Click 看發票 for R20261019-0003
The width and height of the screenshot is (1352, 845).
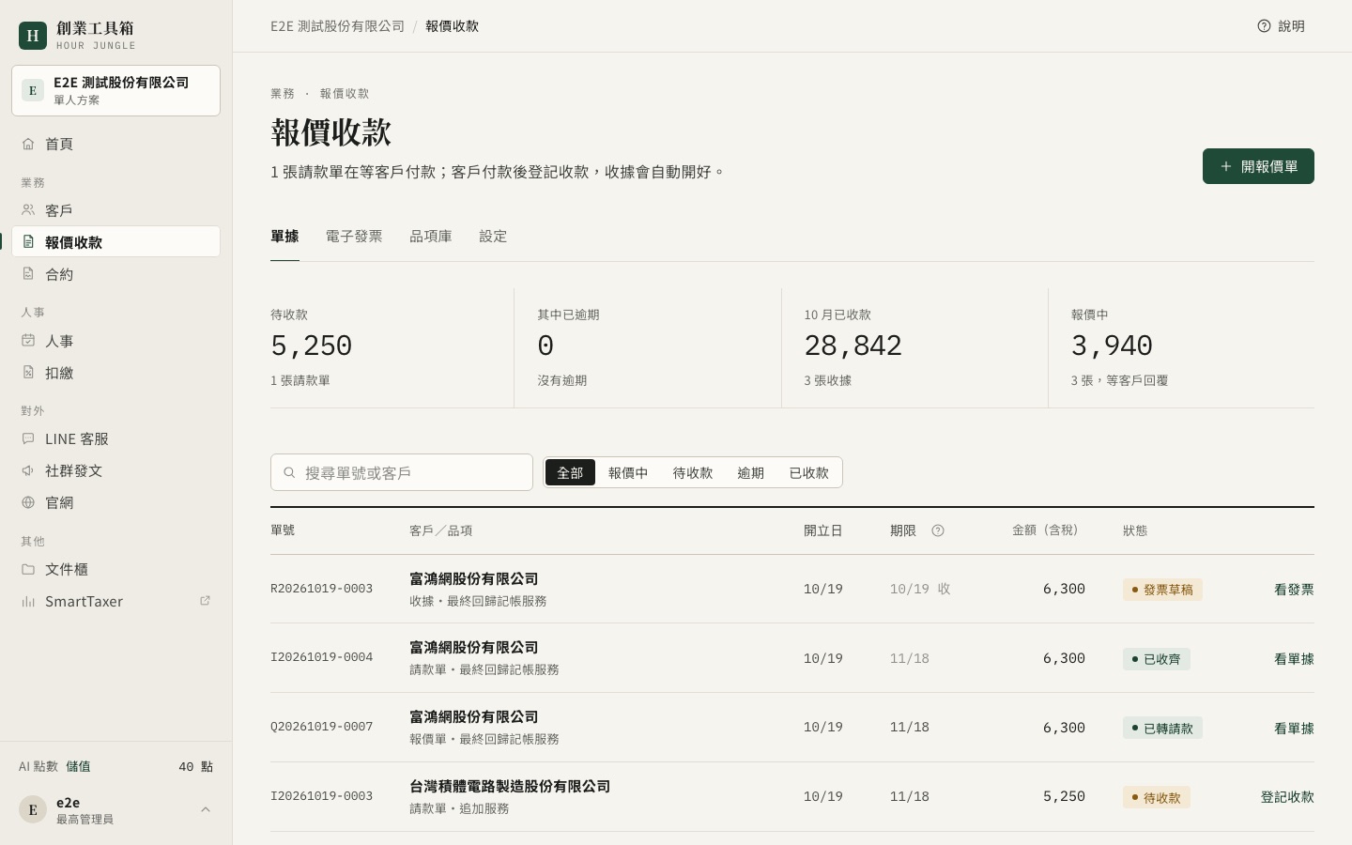(1294, 590)
